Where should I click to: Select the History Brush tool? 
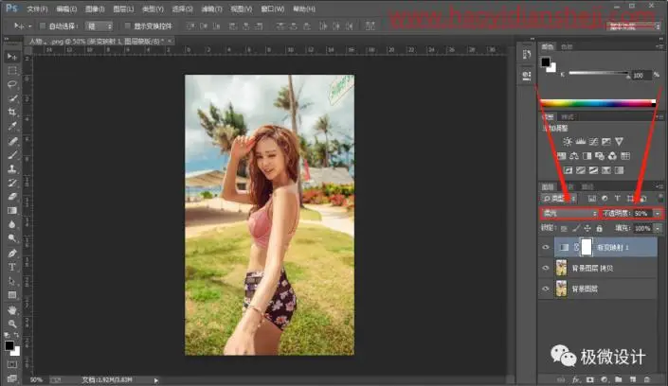12,183
